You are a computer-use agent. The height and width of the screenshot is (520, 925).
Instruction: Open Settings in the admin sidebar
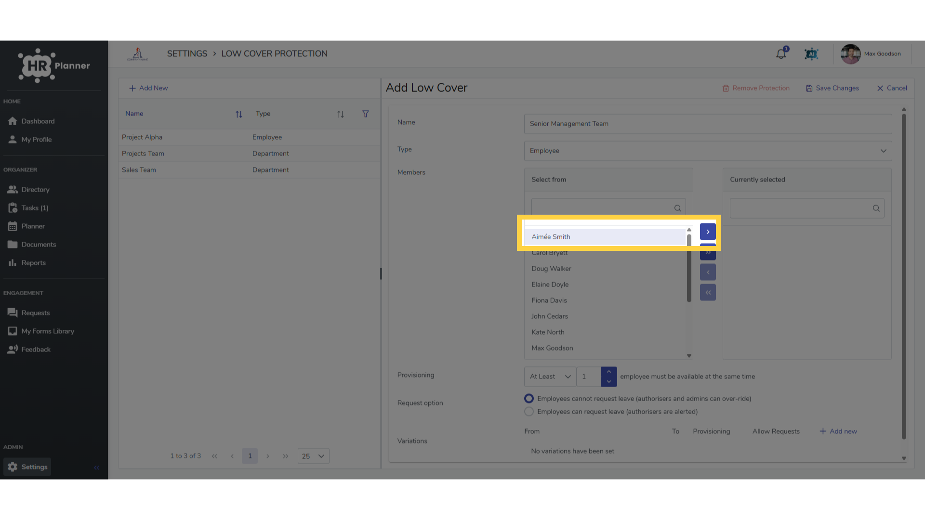[x=27, y=467]
